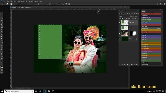Select the Brush tool in left toolbar
166x93 pixels.
click(x=2, y=34)
